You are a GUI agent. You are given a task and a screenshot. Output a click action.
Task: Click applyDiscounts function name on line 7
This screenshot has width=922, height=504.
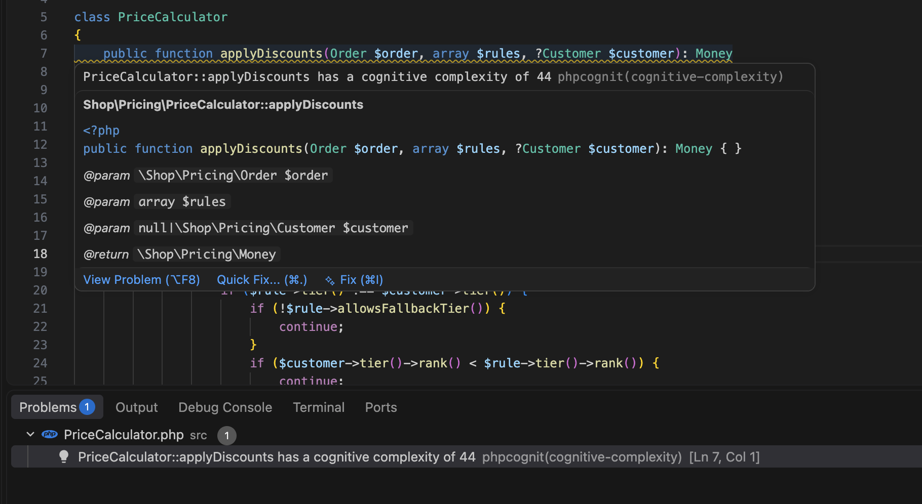coord(272,53)
